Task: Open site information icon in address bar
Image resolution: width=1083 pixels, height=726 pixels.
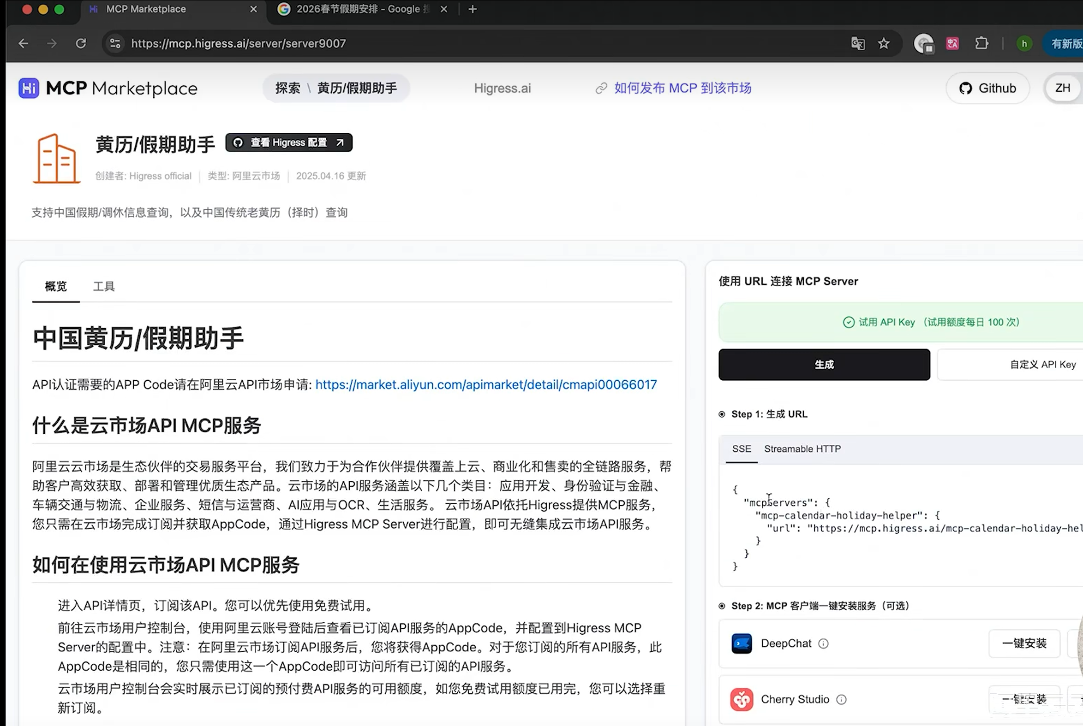Action: click(115, 43)
